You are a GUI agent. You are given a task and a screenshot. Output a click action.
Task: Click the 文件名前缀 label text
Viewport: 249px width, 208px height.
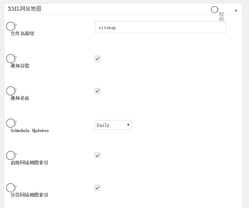(x=22, y=34)
